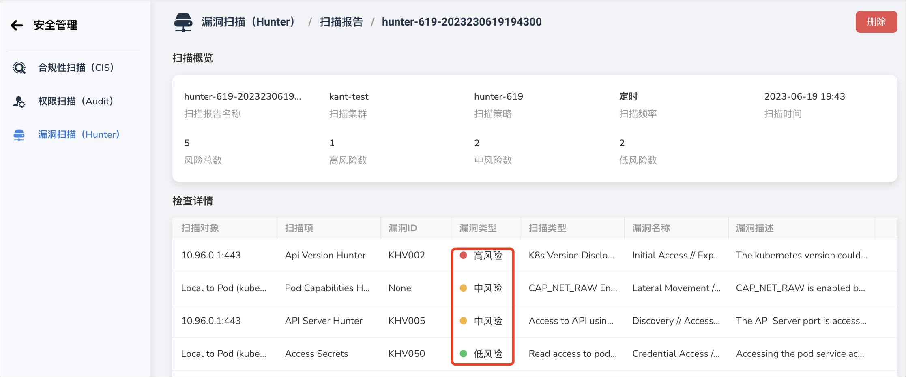Click the kant-test cluster value

(349, 96)
